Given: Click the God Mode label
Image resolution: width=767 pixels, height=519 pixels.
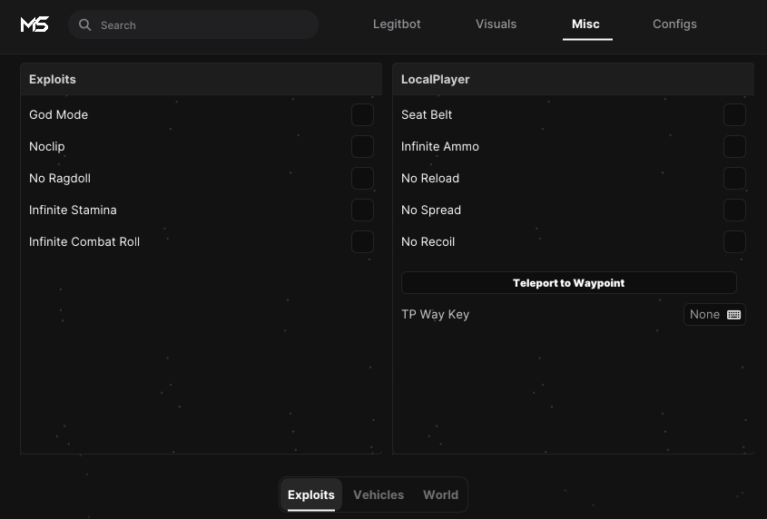Looking at the screenshot, I should (x=59, y=114).
